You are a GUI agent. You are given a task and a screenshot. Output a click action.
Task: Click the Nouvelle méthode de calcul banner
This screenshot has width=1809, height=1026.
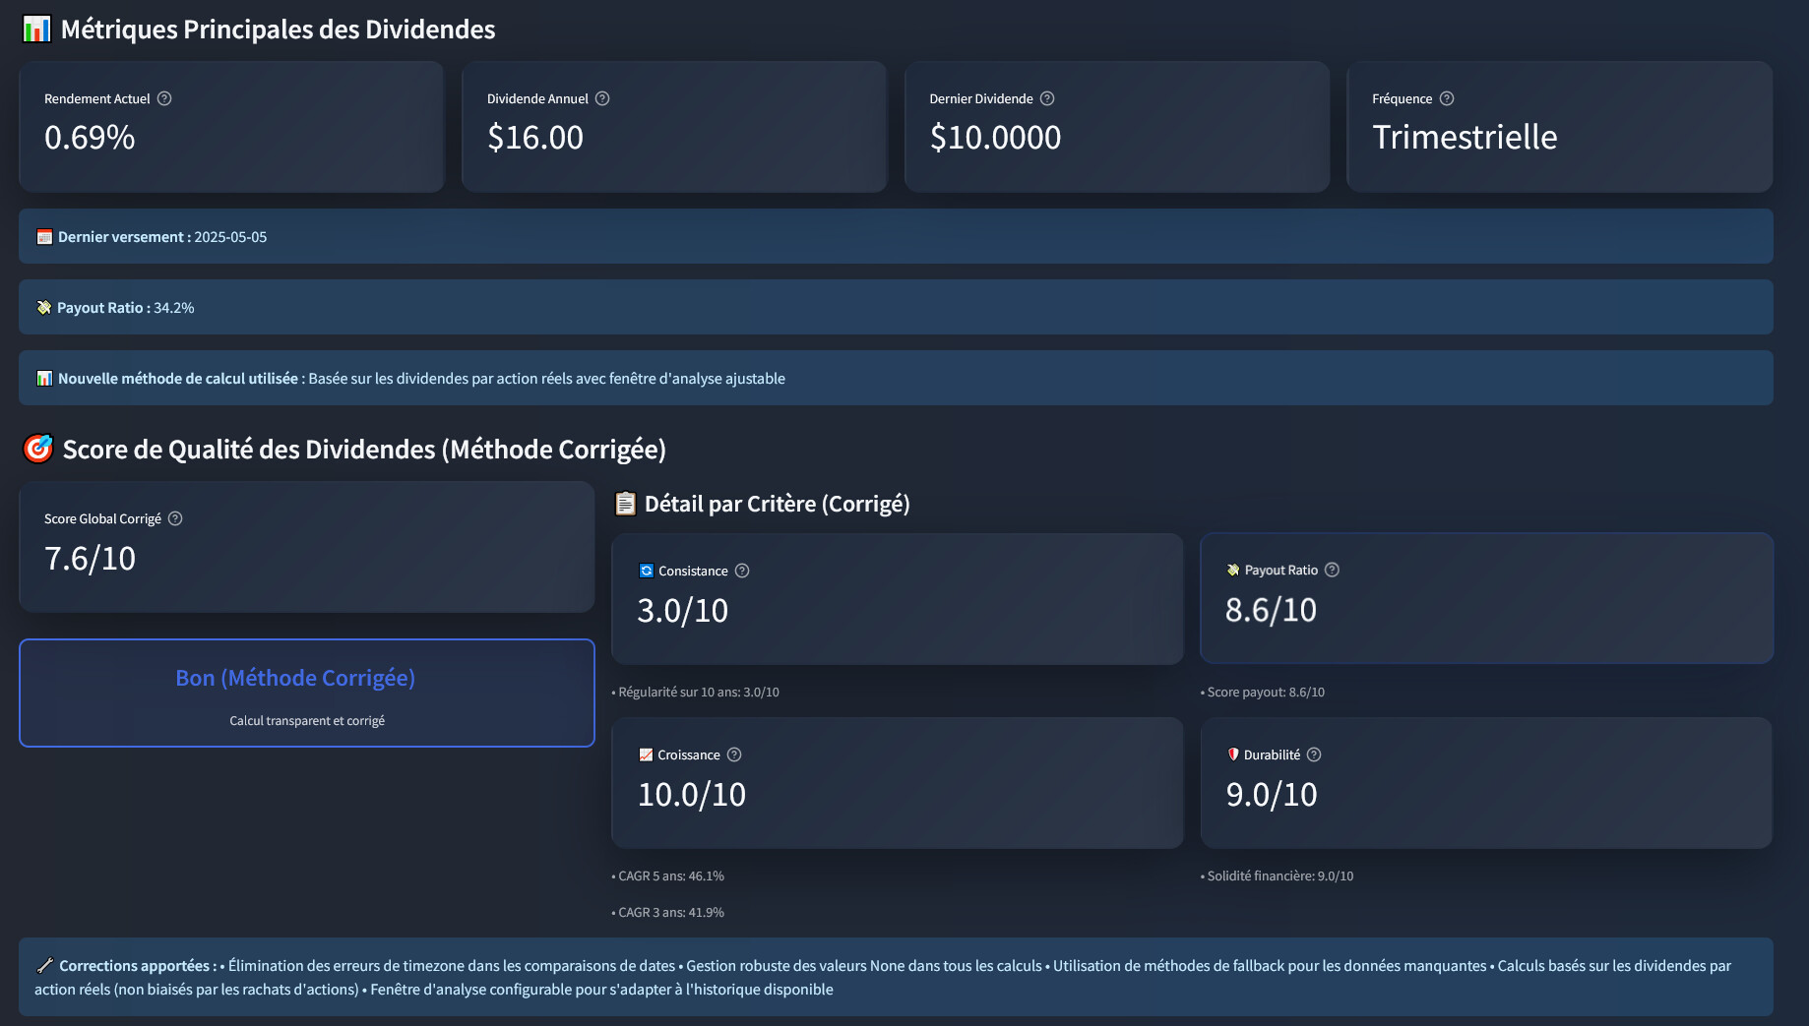point(896,378)
